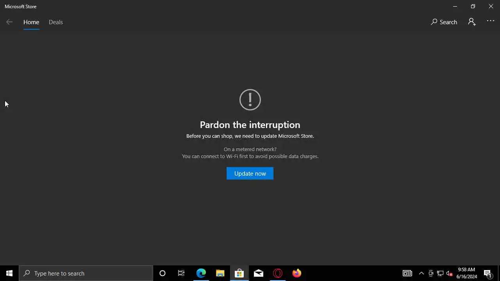The width and height of the screenshot is (500, 281).
Task: Open the Windows Start menu
Action: [9, 273]
